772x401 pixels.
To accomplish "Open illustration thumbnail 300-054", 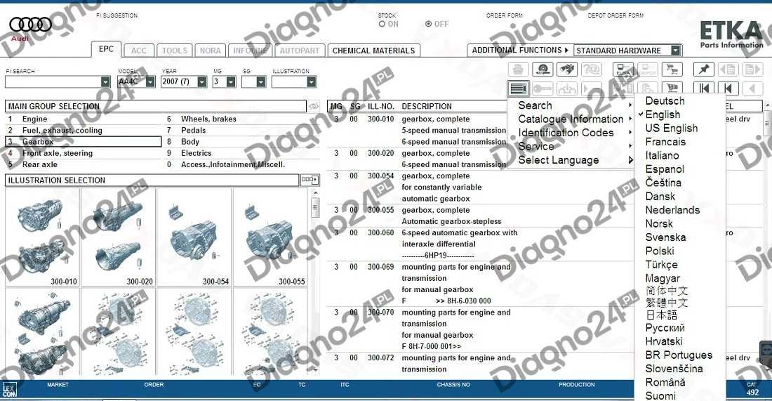I will coord(194,237).
